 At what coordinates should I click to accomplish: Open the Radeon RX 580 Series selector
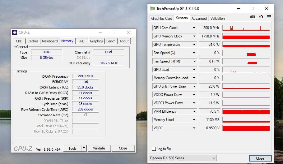point(183,158)
